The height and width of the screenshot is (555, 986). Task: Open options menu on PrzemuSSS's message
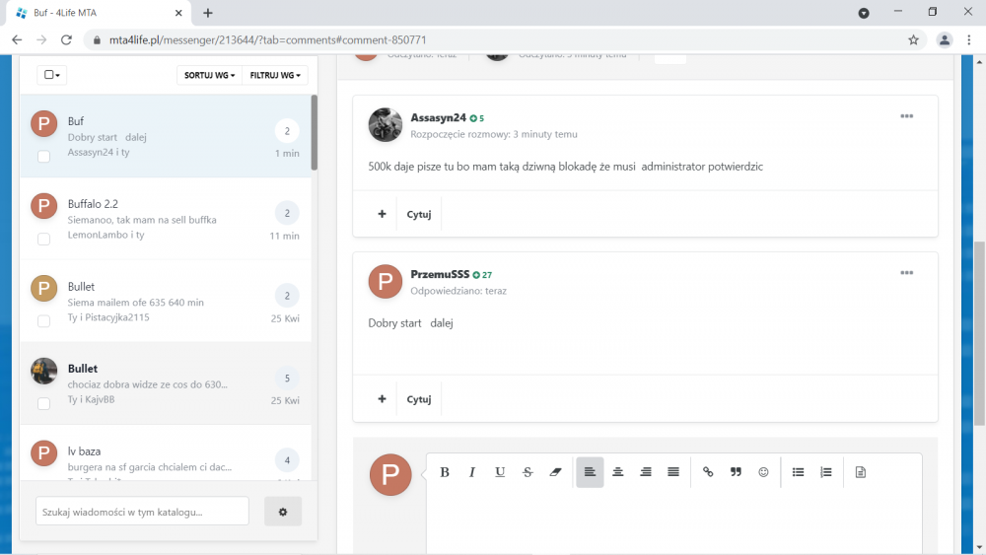pyautogui.click(x=906, y=273)
